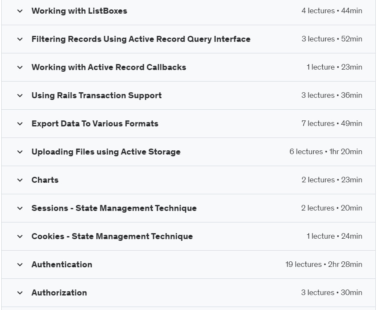Select Uploading Files using Active Storage title
The width and height of the screenshot is (377, 310).
click(x=106, y=152)
